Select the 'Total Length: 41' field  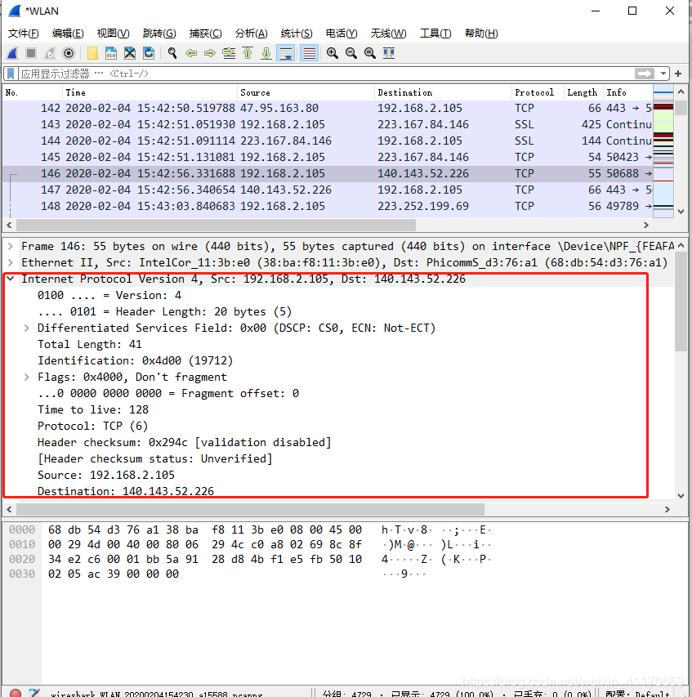(x=90, y=345)
